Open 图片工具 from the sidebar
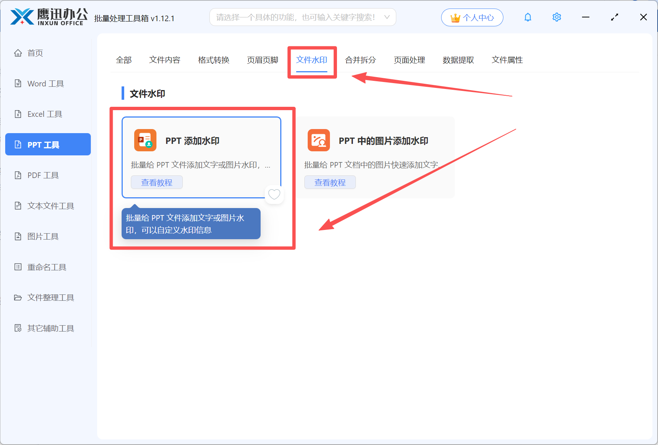 click(43, 237)
